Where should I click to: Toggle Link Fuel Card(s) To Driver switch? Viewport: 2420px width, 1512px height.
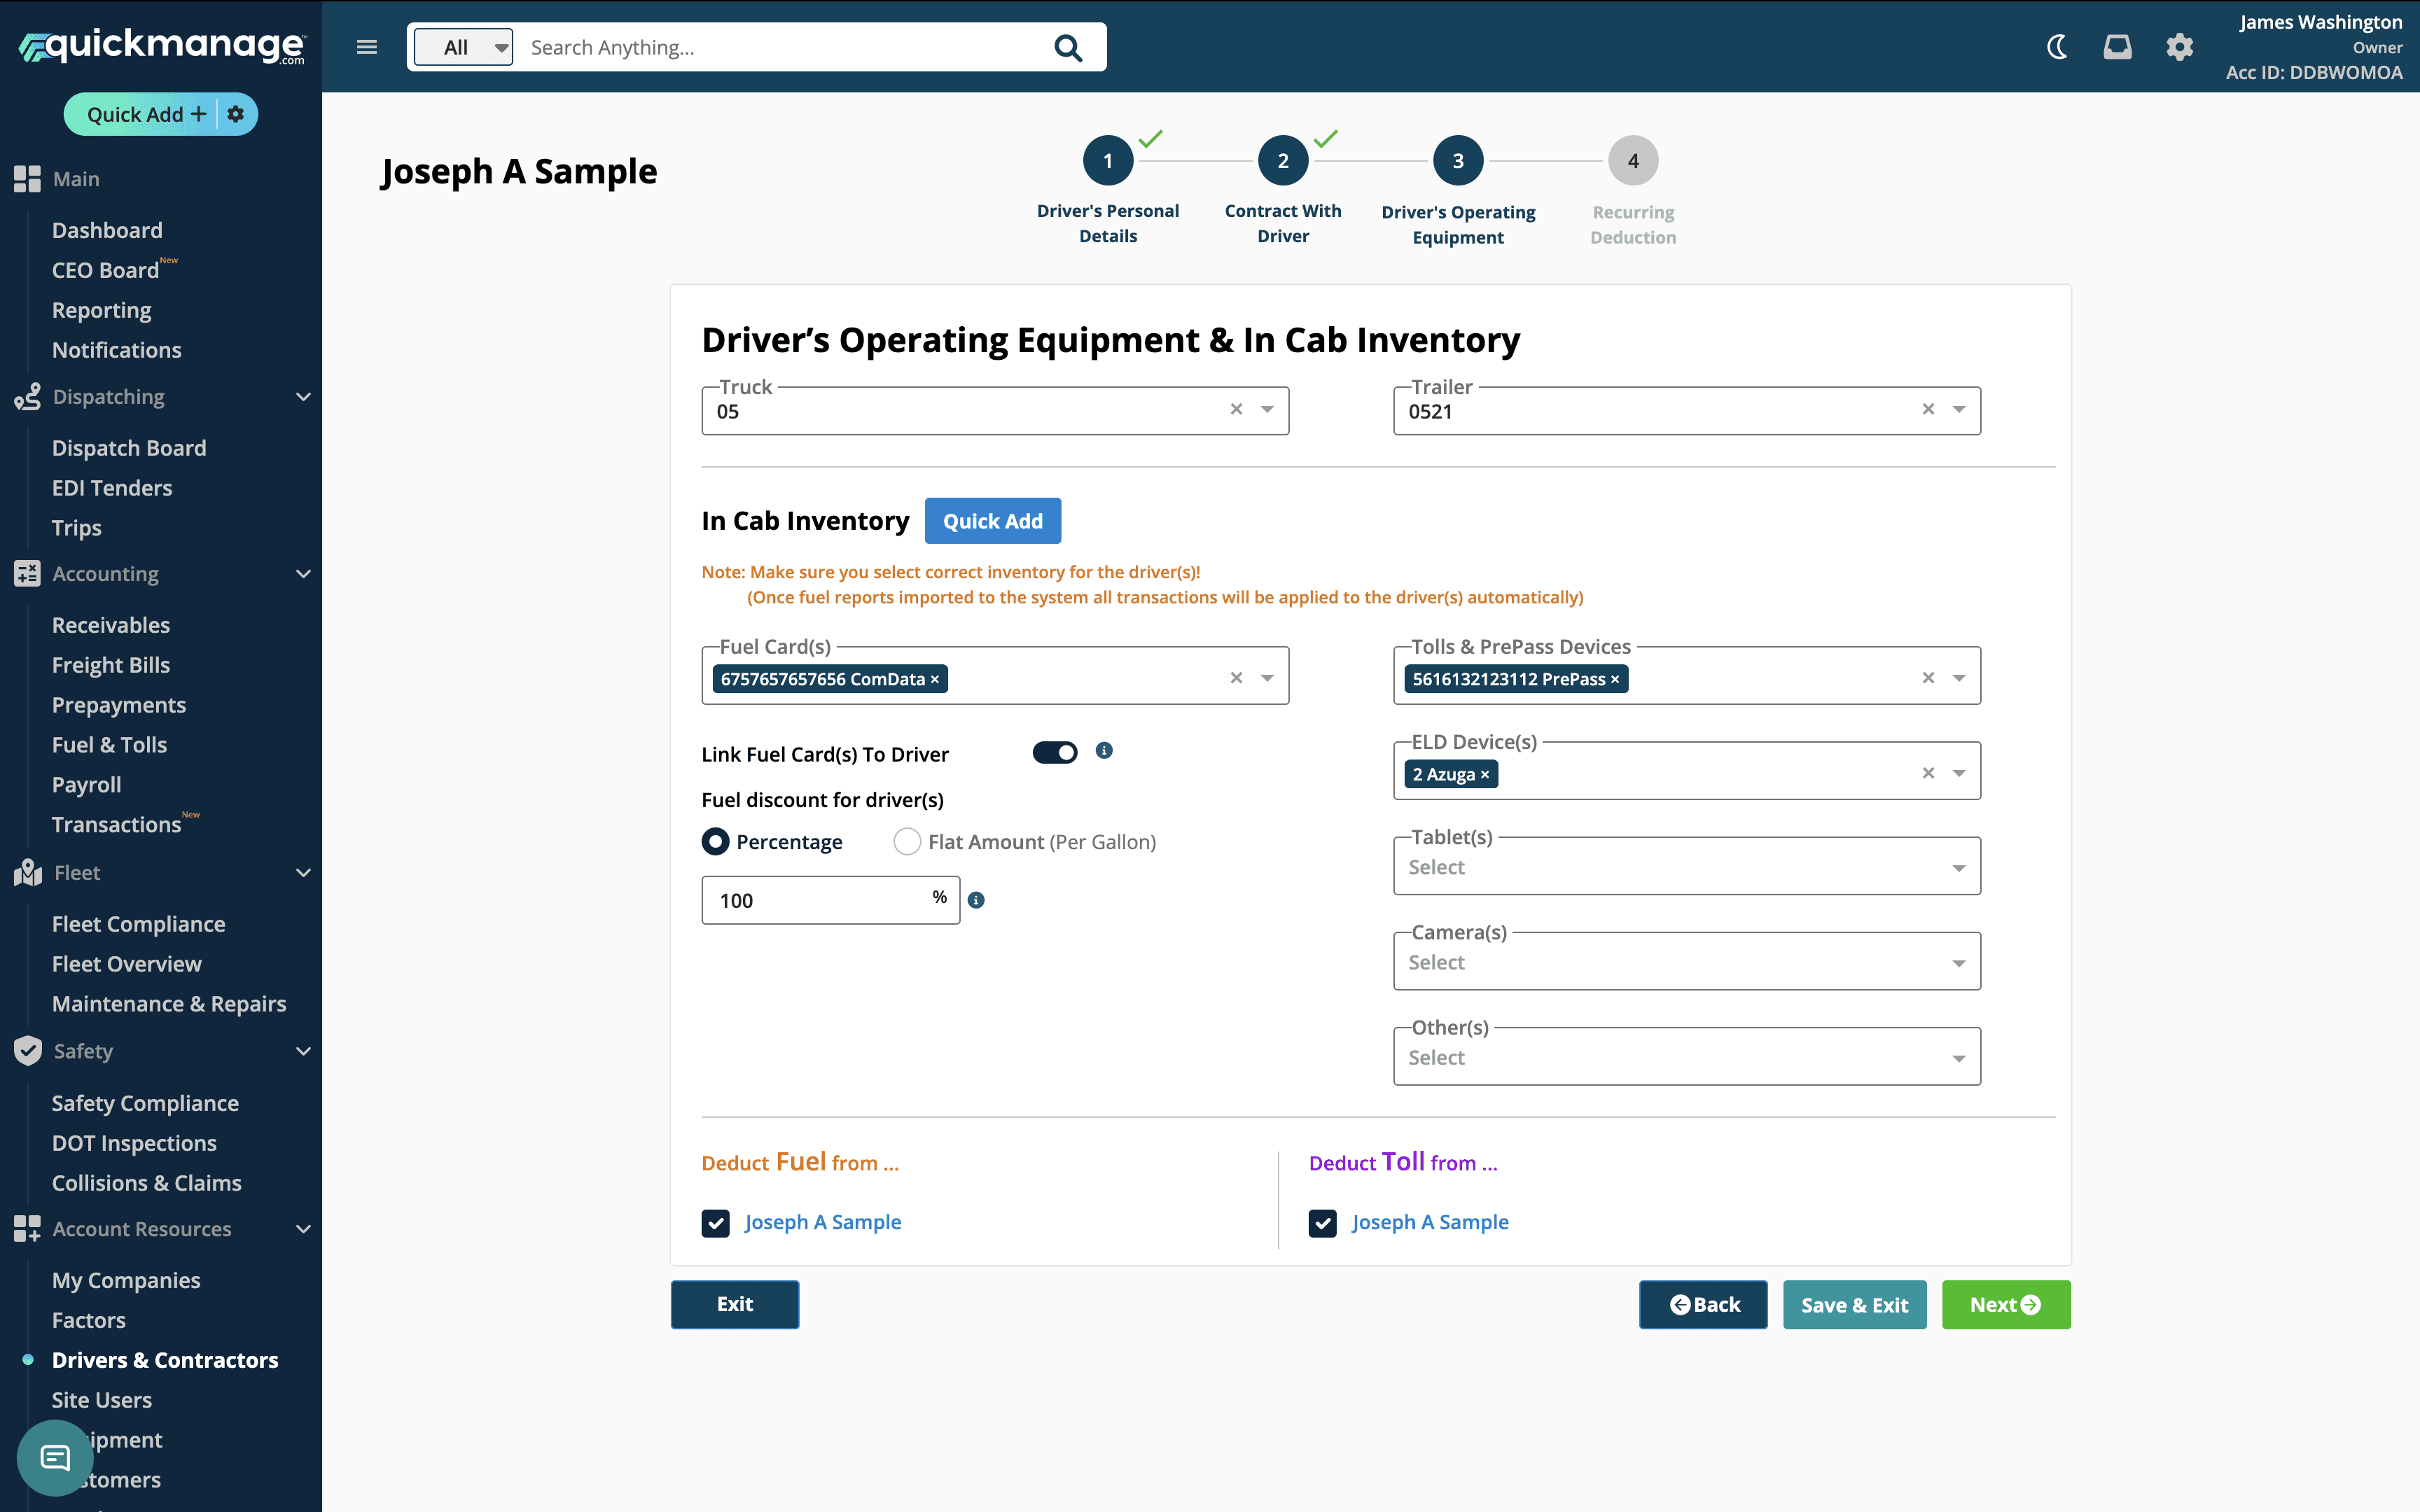[1054, 753]
